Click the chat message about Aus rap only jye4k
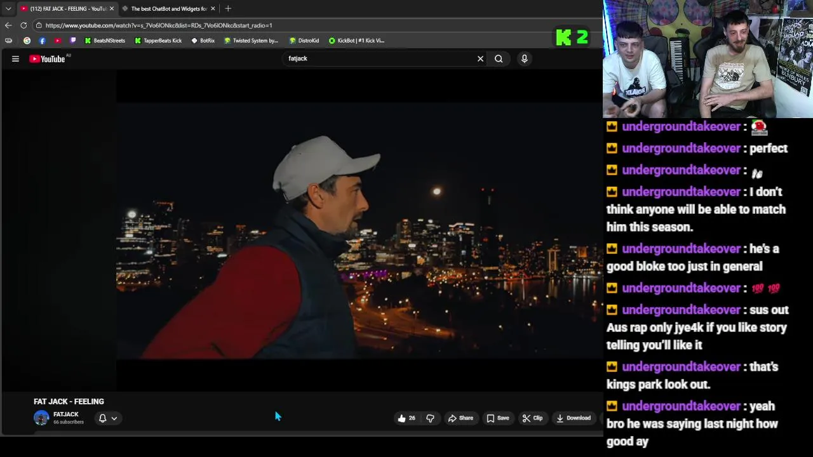813x457 pixels. point(697,328)
